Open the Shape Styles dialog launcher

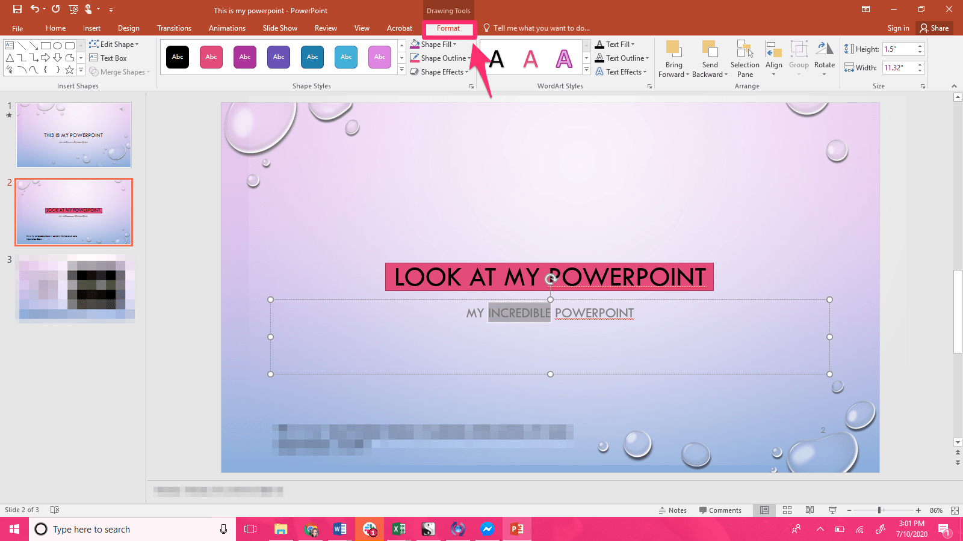(471, 87)
